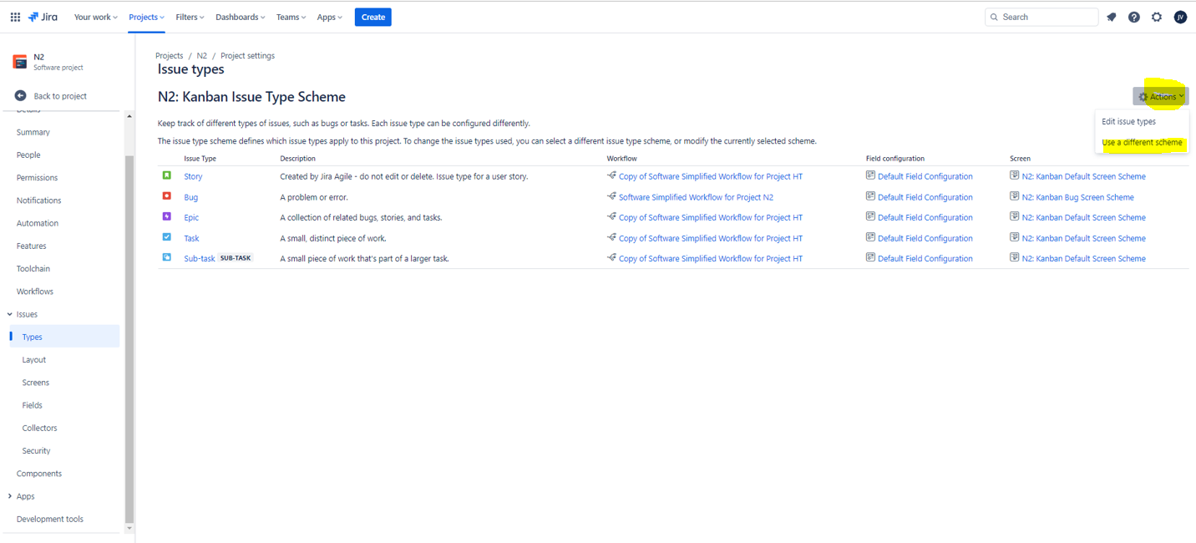Select the green Story issue type icon
1196x543 pixels.
(x=168, y=175)
